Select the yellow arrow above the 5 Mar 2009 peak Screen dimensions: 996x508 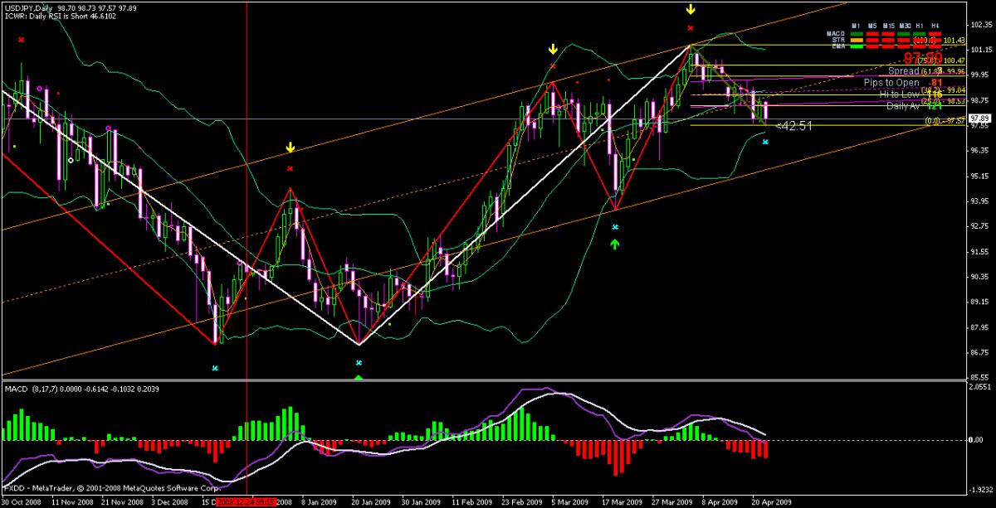[x=553, y=49]
